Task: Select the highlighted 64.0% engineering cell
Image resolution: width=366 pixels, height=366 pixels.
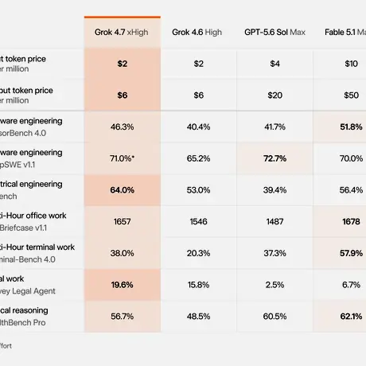Action: [123, 190]
